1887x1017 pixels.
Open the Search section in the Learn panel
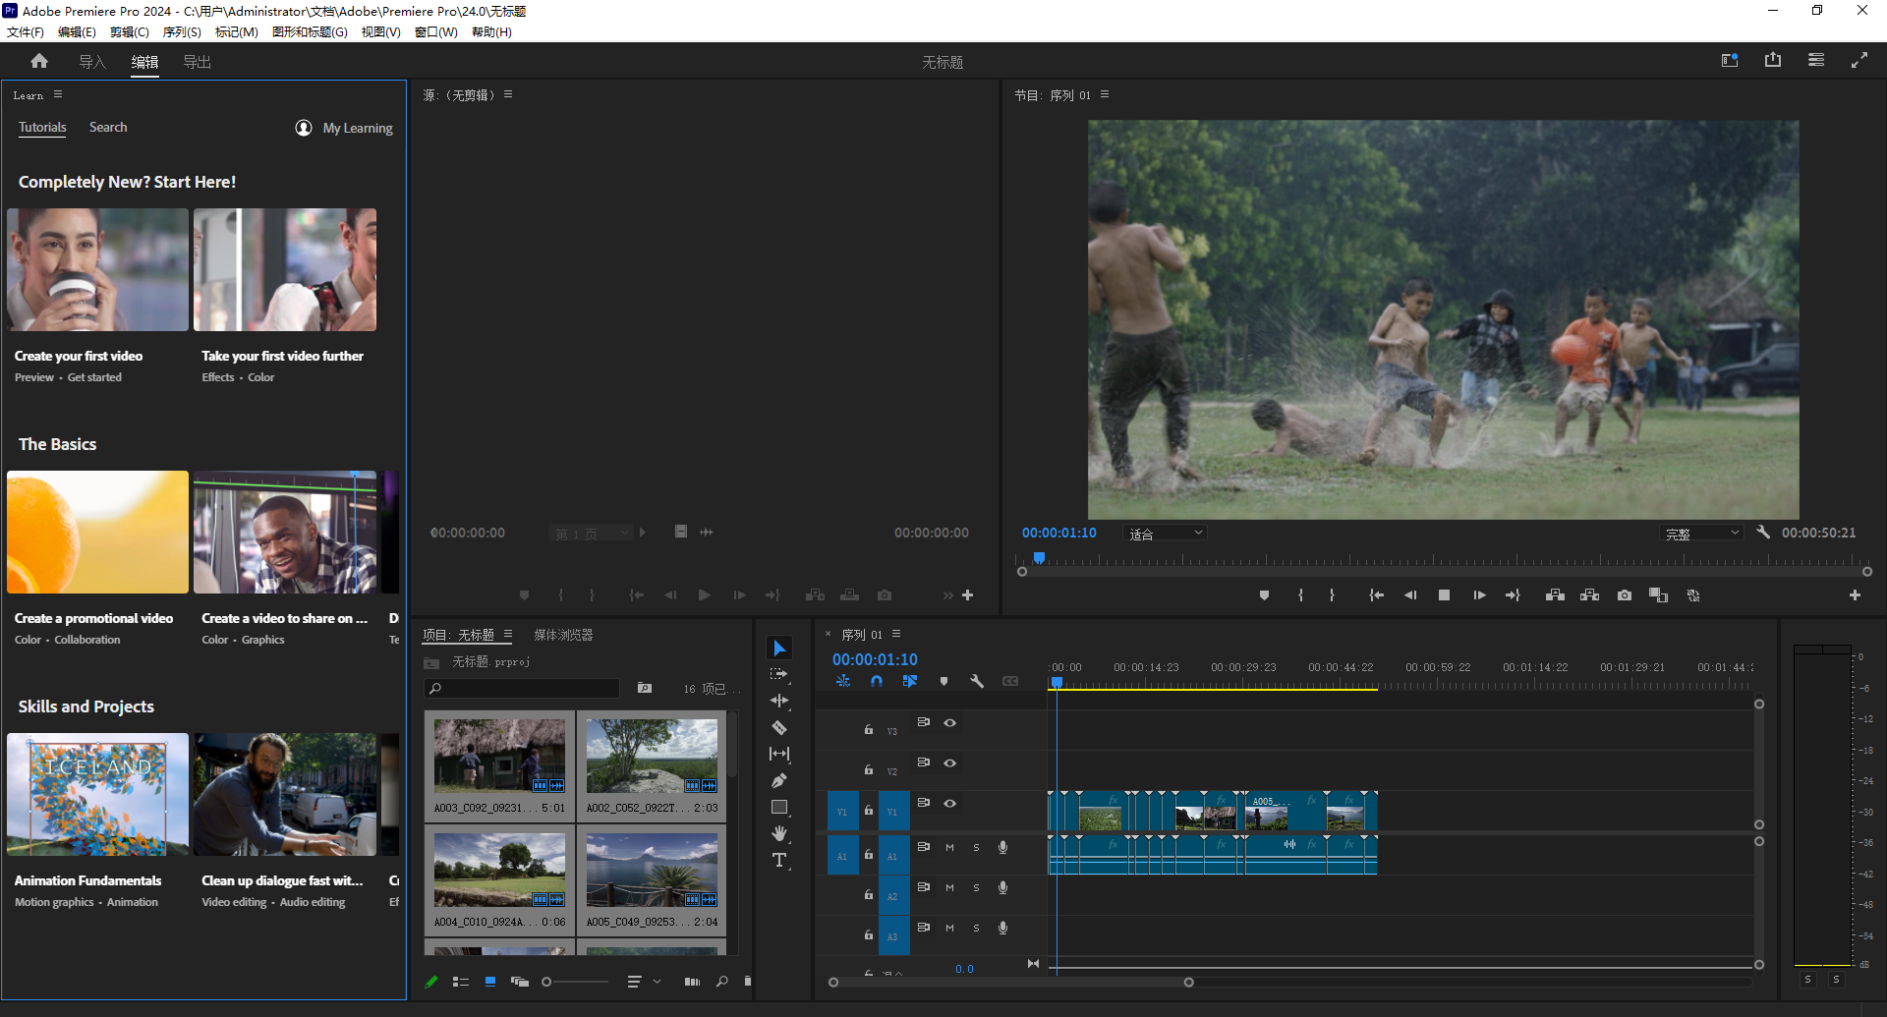(x=108, y=127)
